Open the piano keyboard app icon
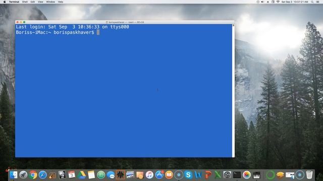Viewport: 323px width, 181px height. 256,175
